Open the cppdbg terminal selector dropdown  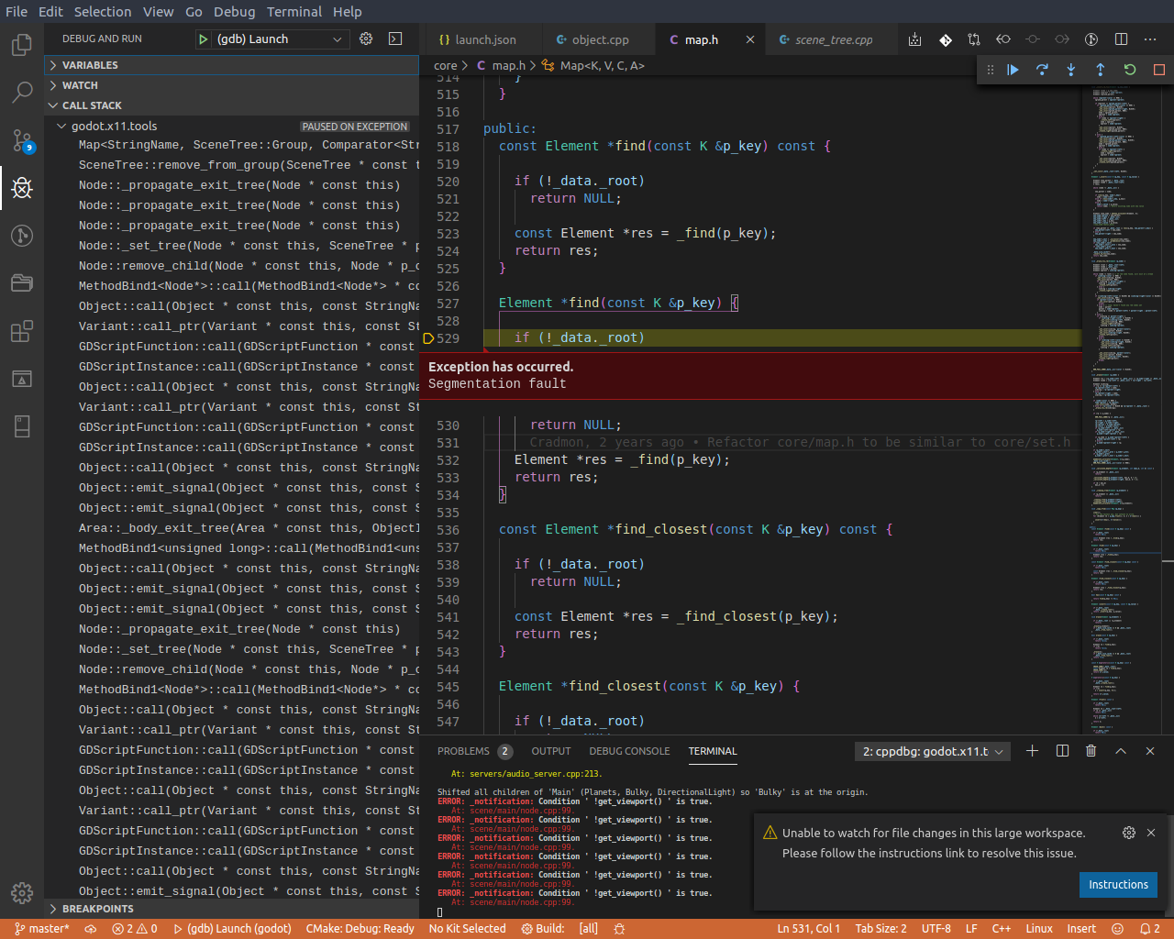[931, 751]
